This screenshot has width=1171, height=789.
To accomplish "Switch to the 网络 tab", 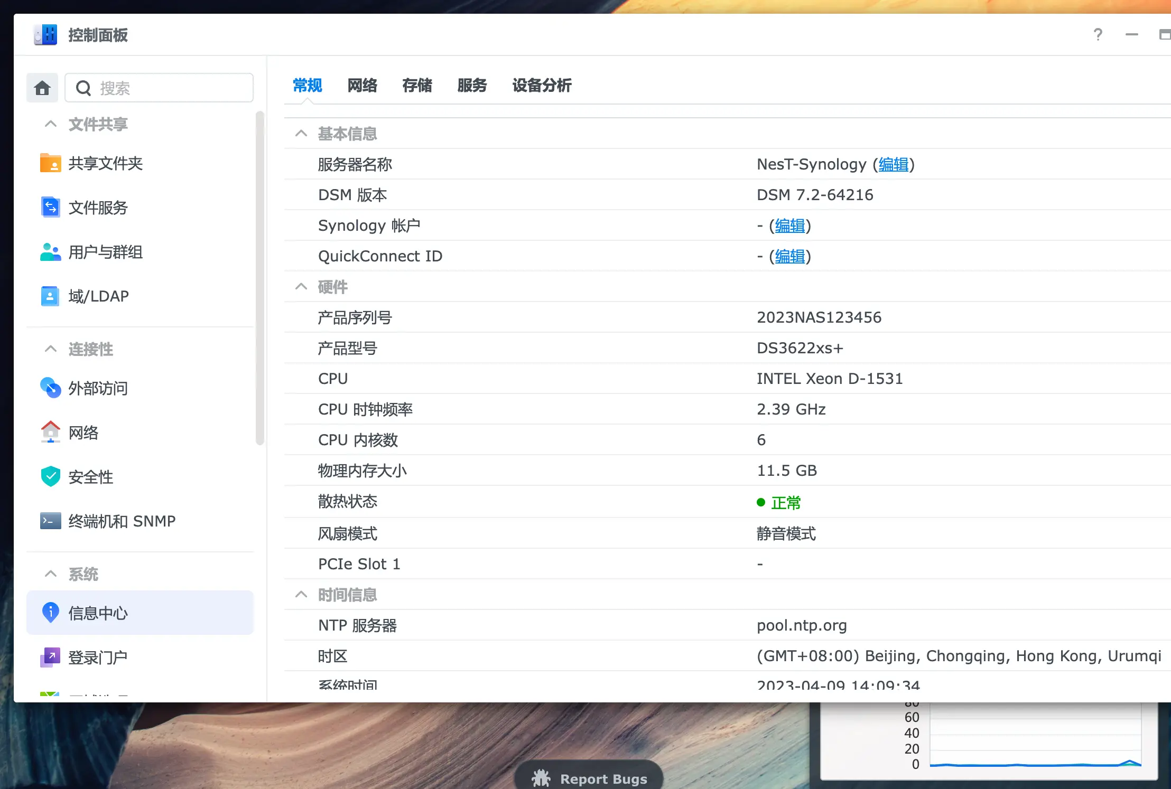I will pos(362,85).
